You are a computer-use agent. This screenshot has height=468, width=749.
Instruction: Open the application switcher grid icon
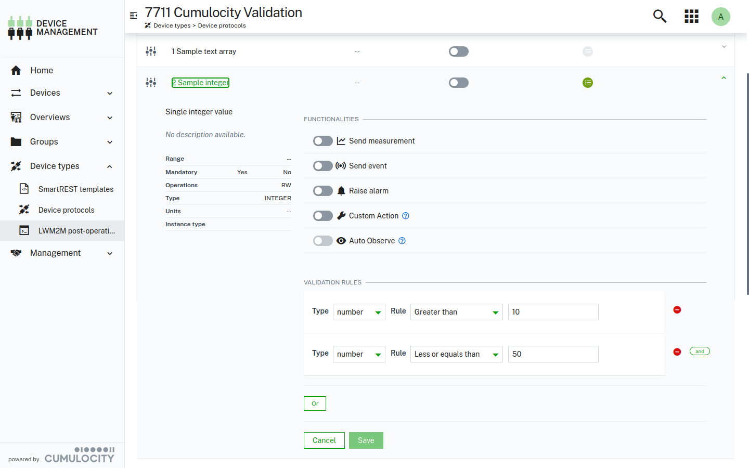[x=691, y=16]
